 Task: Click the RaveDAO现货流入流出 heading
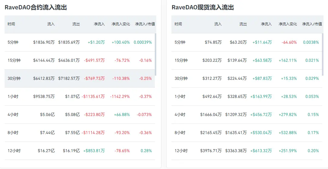click(x=203, y=8)
